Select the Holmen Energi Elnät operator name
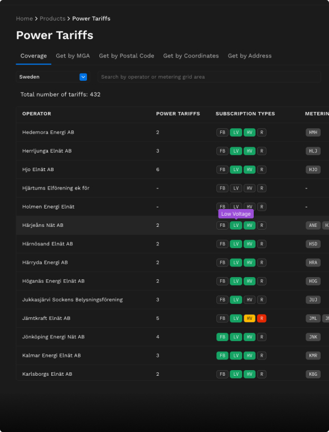Screen dimensions: 329x432 48,207
